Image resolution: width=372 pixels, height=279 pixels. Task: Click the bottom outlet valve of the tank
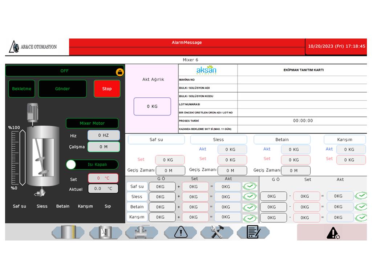pos(40,192)
